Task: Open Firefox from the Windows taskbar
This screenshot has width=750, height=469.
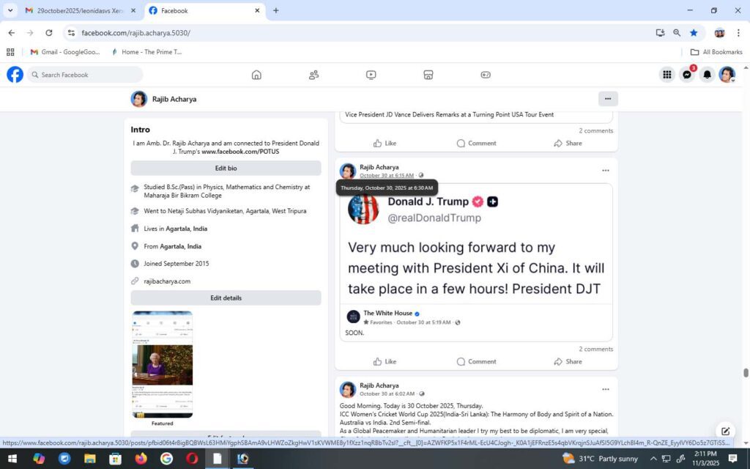Action: click(x=141, y=459)
